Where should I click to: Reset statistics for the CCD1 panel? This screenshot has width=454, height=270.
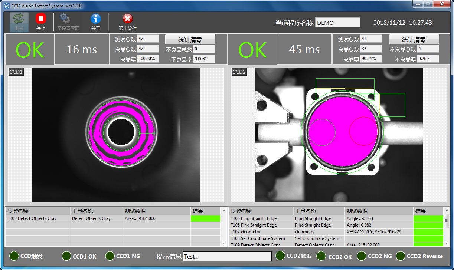tap(190, 40)
